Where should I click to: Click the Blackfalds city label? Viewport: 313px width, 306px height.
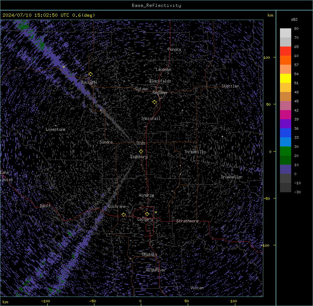click(160, 81)
